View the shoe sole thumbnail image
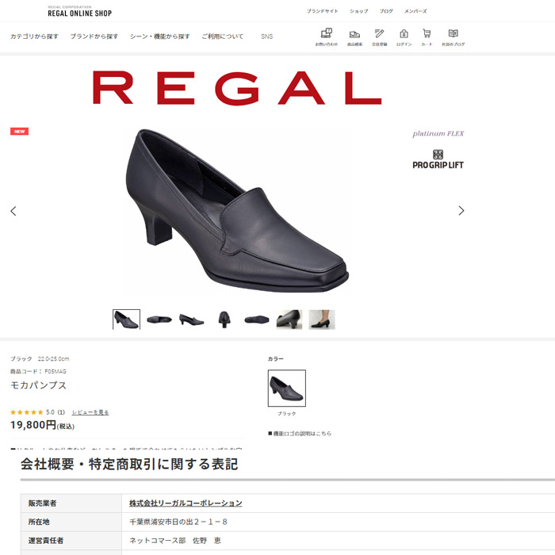The height and width of the screenshot is (555, 555). (x=257, y=320)
